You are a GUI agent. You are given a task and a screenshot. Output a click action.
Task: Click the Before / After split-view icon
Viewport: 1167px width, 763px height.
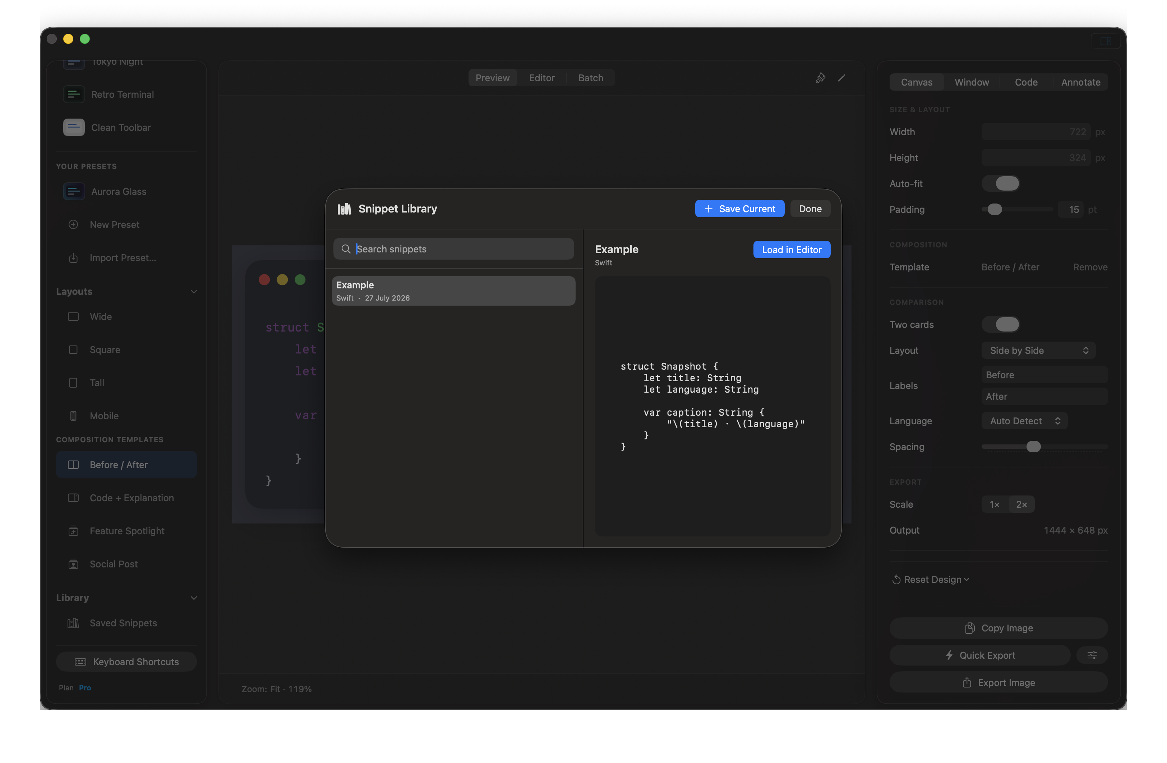pyautogui.click(x=73, y=465)
